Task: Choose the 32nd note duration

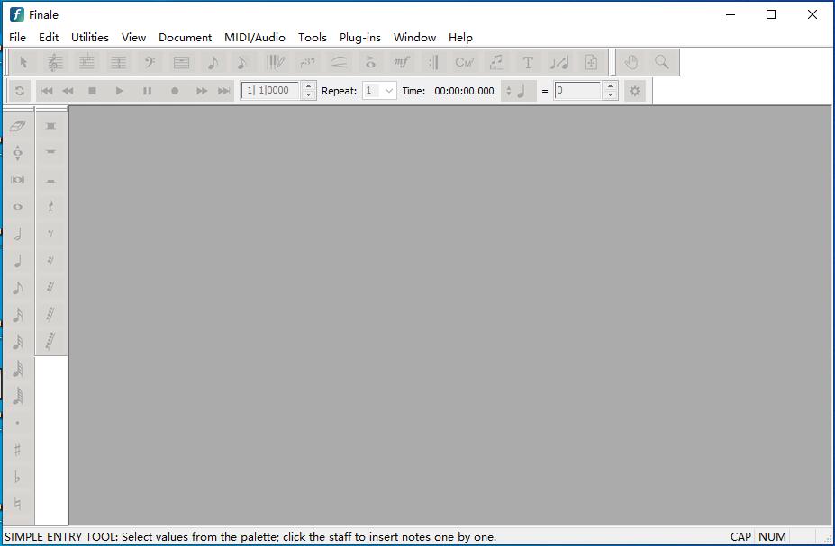Action: coord(18,342)
